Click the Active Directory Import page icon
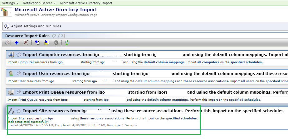 [4, 12]
